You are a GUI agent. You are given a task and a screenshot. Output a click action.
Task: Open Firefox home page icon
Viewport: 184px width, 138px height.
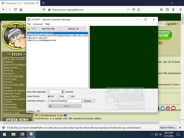21,10
